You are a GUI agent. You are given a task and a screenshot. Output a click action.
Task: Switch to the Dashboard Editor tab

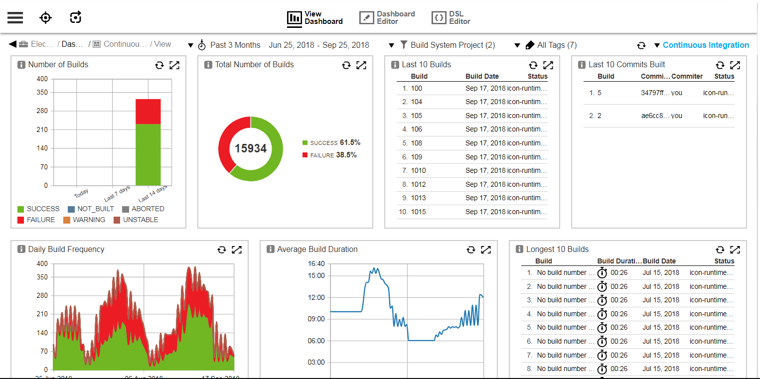tap(387, 18)
